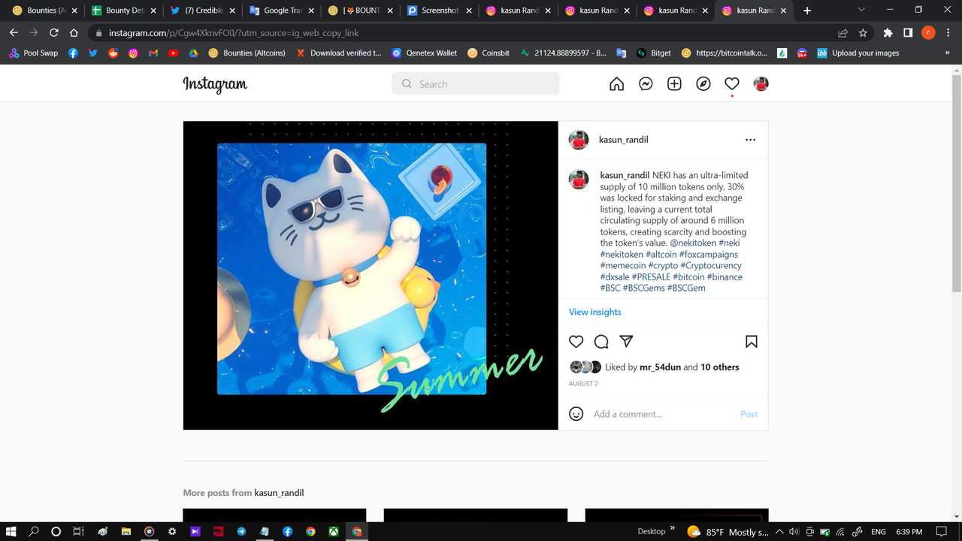Open the @nekitoken mention
Screen dimensions: 962x541
tap(693, 243)
